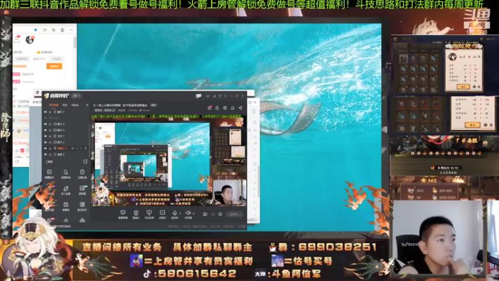
Task: Mute the speaker icon in the bottom toolbar
Action: click(x=188, y=212)
